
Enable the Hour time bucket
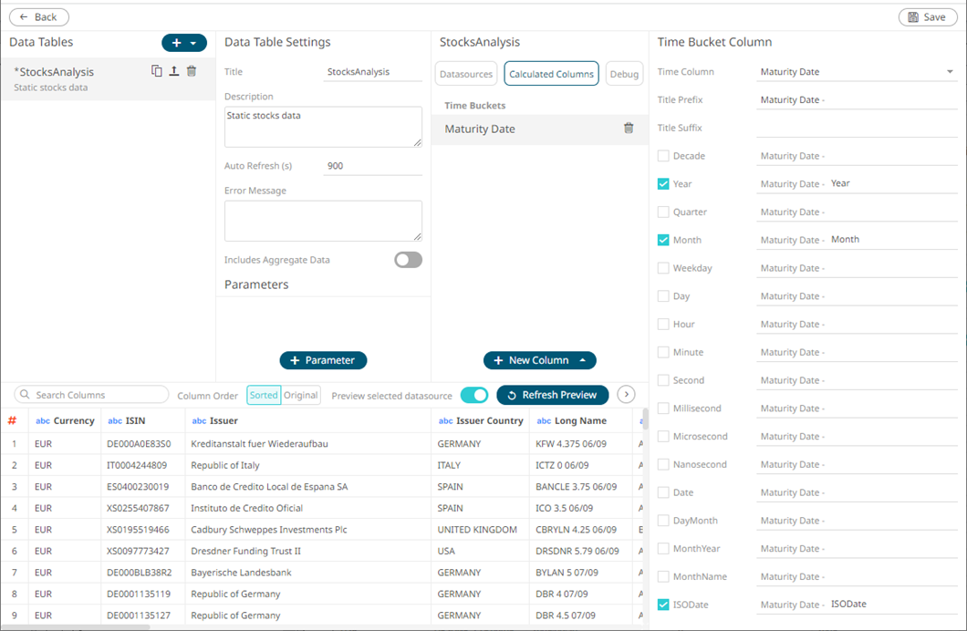pos(663,324)
